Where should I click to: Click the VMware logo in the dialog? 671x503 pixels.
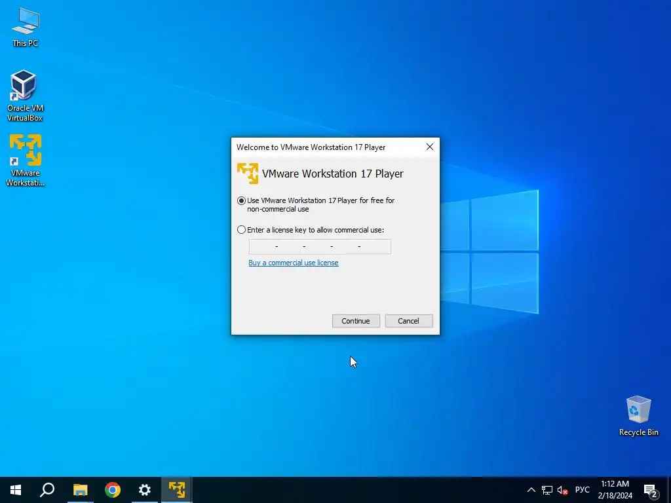[247, 173]
